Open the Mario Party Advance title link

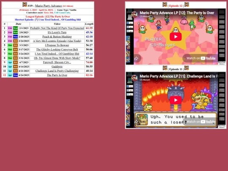coord(49,6)
